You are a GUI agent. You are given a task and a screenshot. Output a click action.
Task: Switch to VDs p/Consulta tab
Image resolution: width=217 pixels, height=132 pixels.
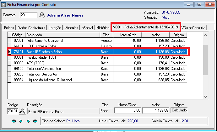[x=193, y=28]
